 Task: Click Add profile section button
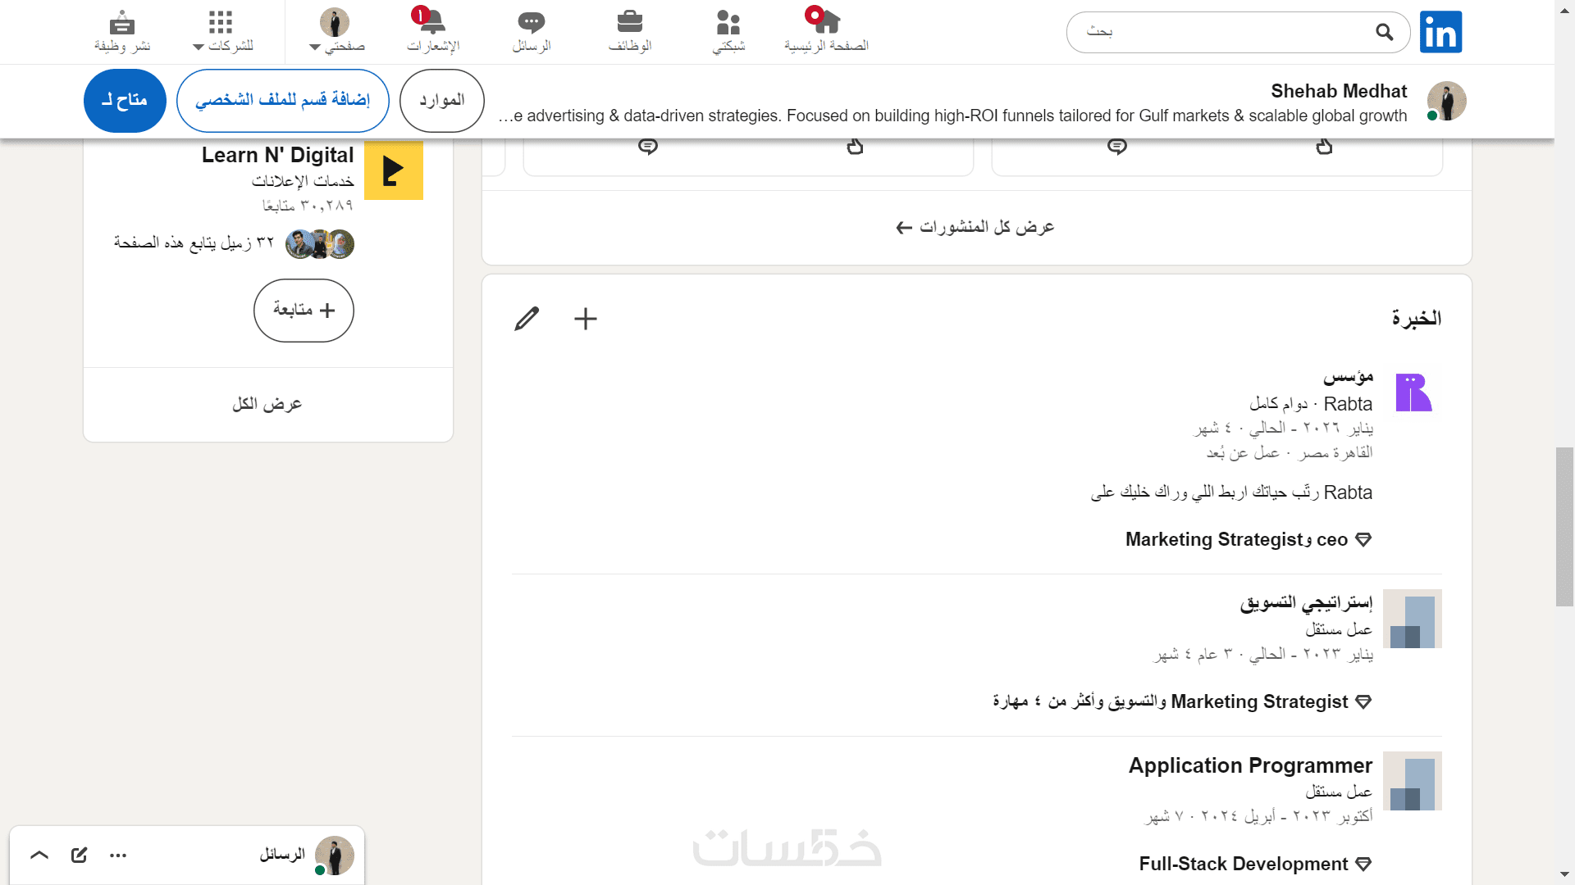(282, 101)
